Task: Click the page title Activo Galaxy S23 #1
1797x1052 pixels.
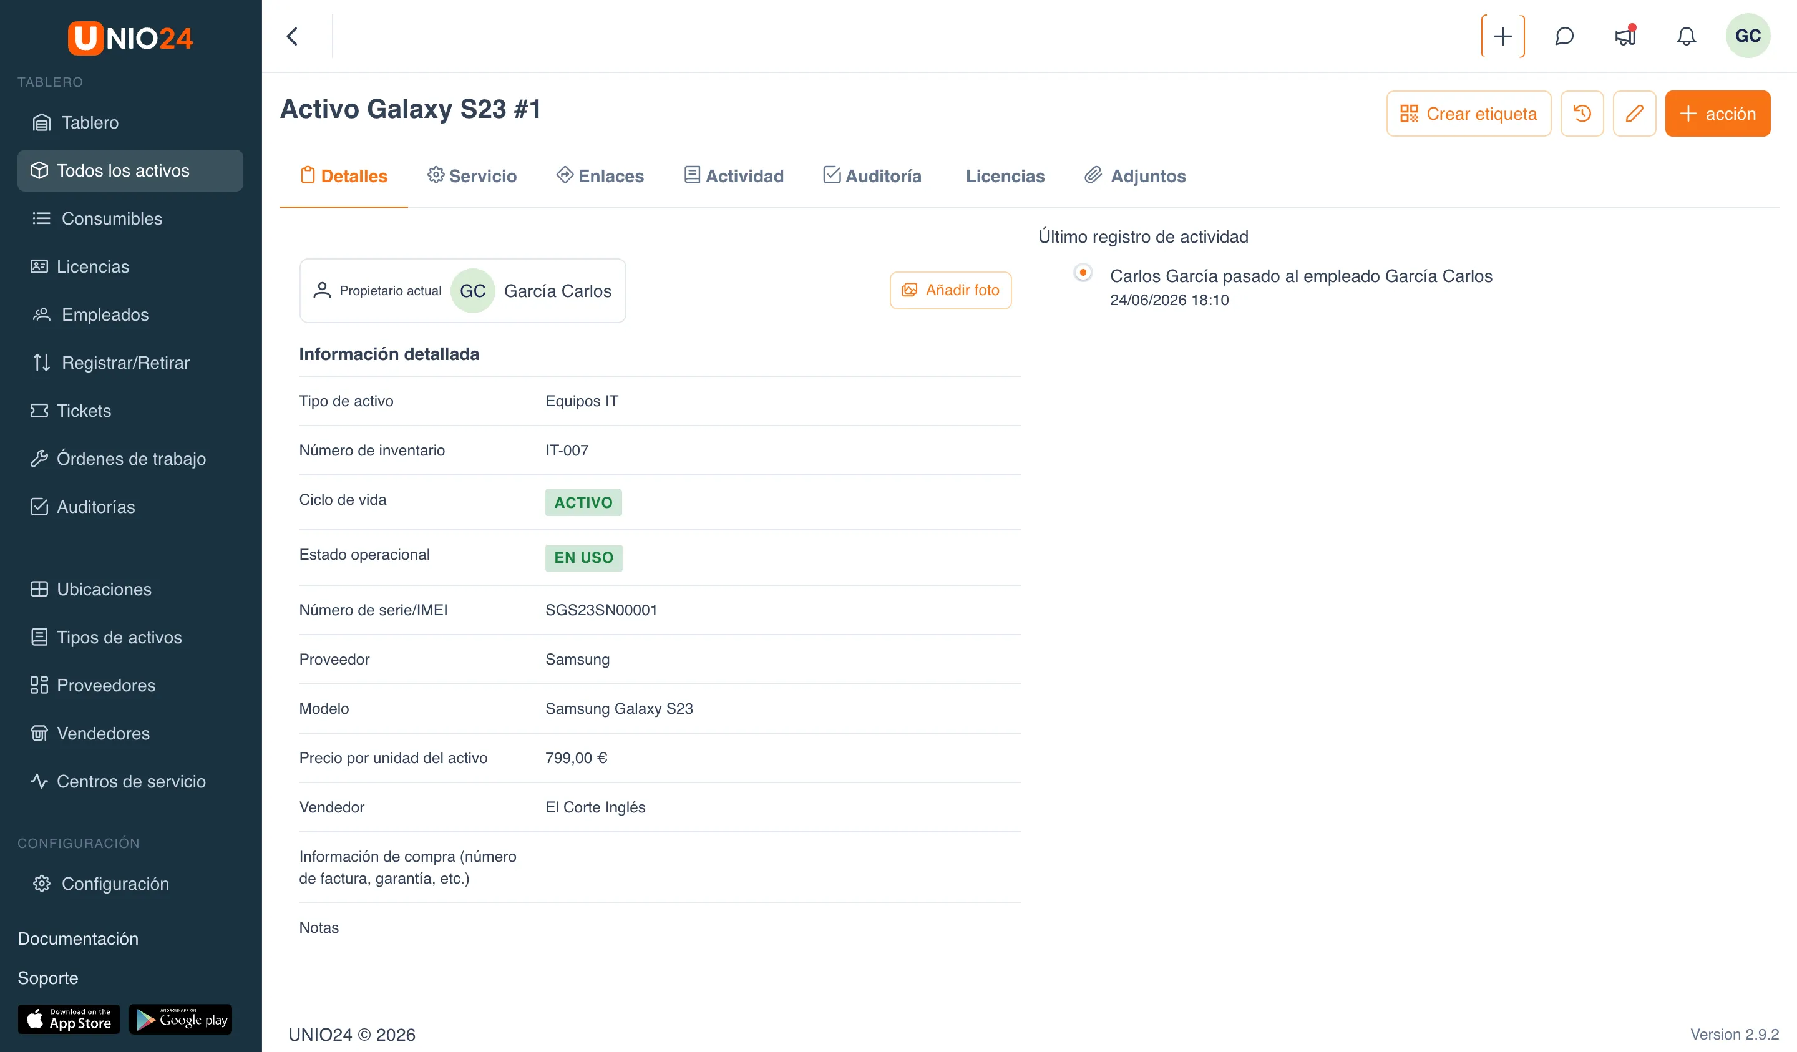Action: tap(411, 109)
